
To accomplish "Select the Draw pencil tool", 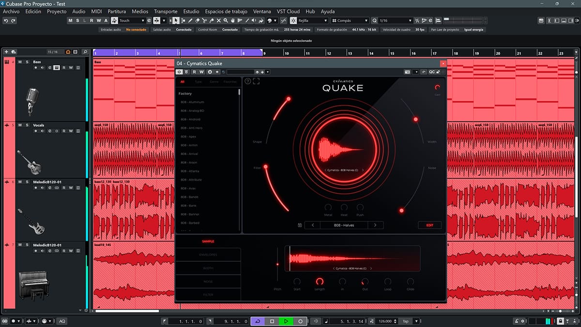I will tap(190, 21).
